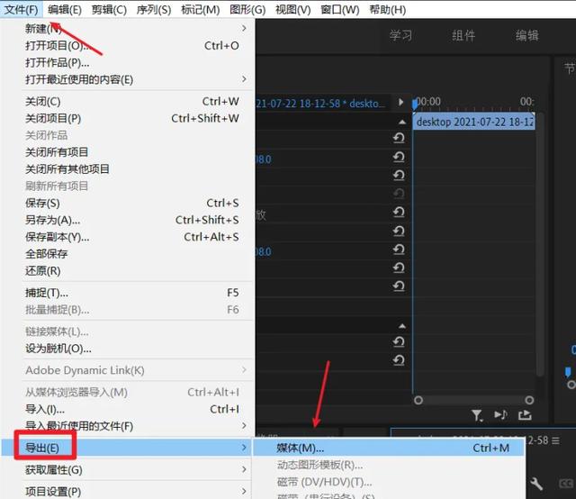Click the topmost reset parameter arrow icon
576x499 pixels.
(x=399, y=138)
